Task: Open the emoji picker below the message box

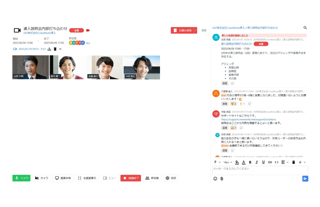Action: [x=215, y=178]
